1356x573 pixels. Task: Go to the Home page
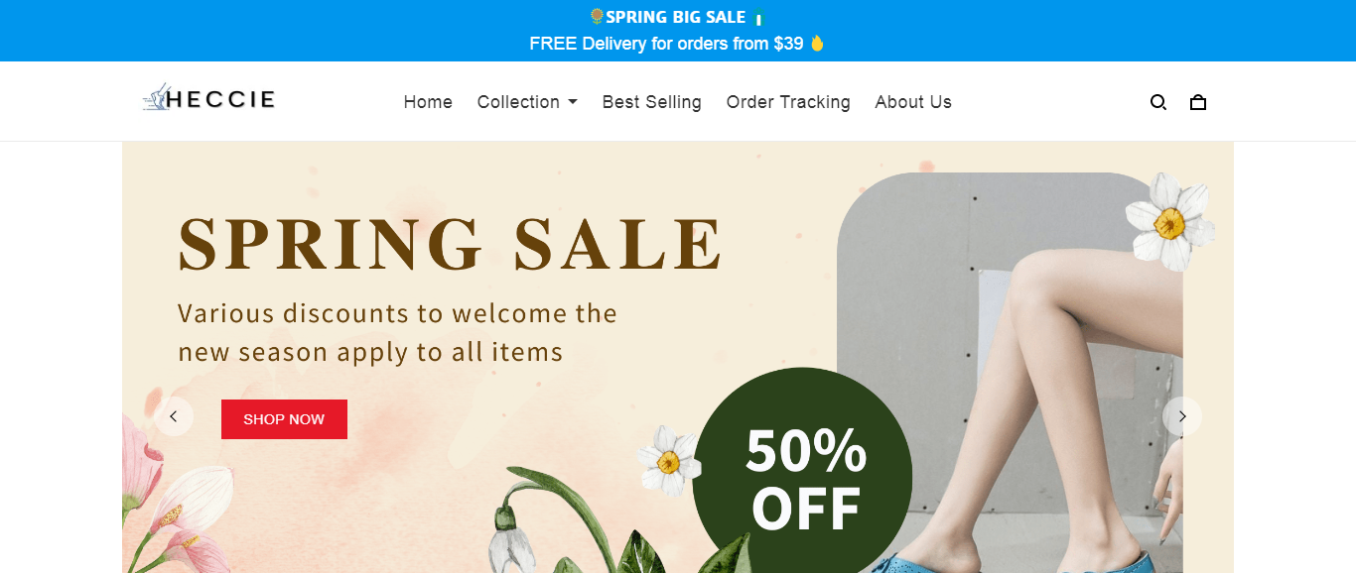coord(428,102)
